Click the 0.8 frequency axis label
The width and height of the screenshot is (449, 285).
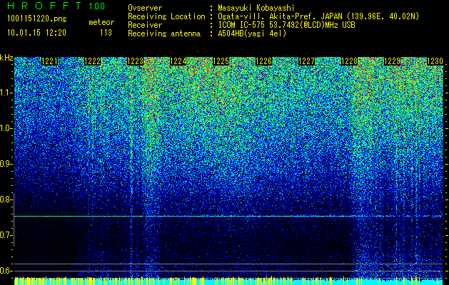pos(6,199)
